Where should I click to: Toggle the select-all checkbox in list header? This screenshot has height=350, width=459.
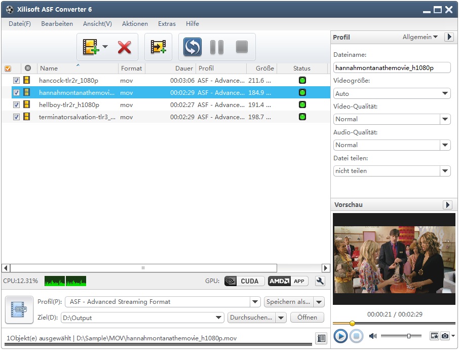[8, 68]
